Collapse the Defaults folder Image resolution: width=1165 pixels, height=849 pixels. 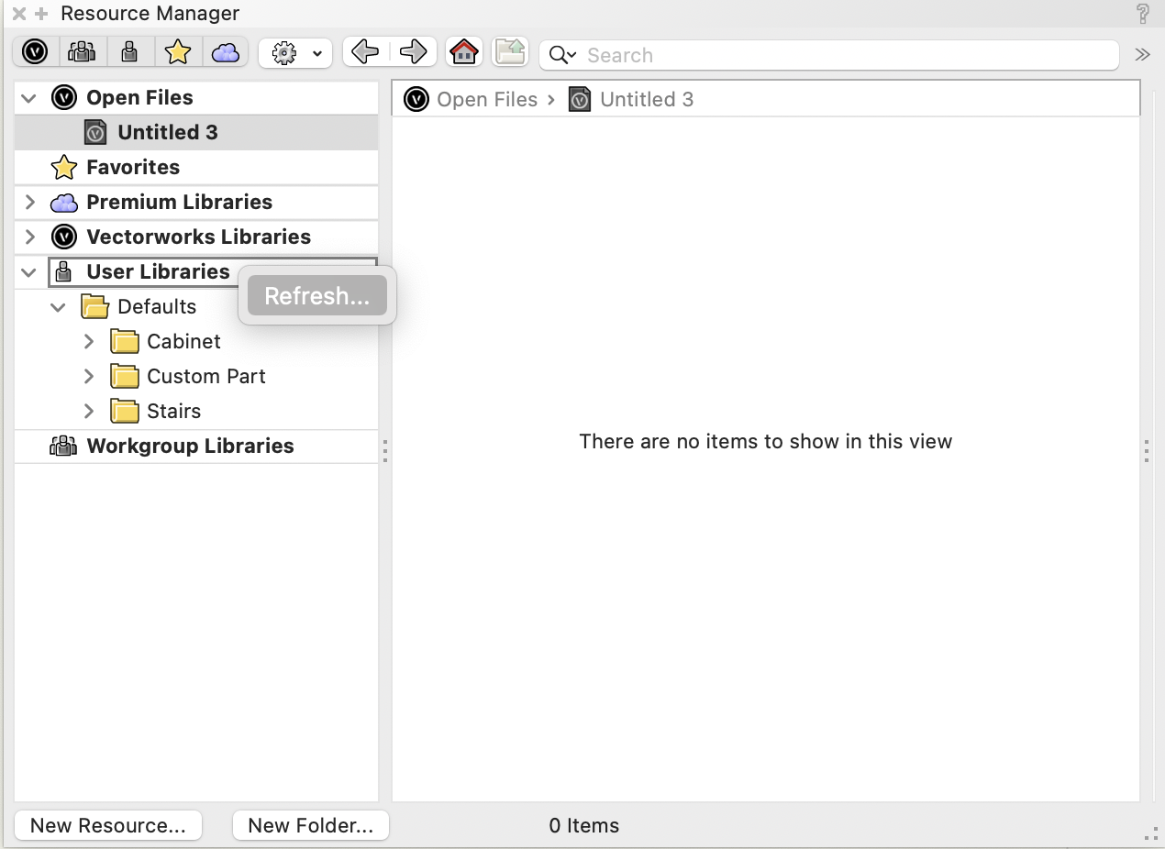59,306
